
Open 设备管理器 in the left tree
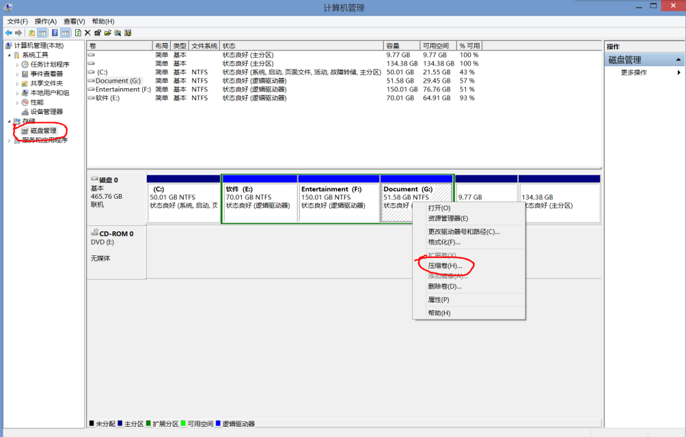(x=46, y=111)
